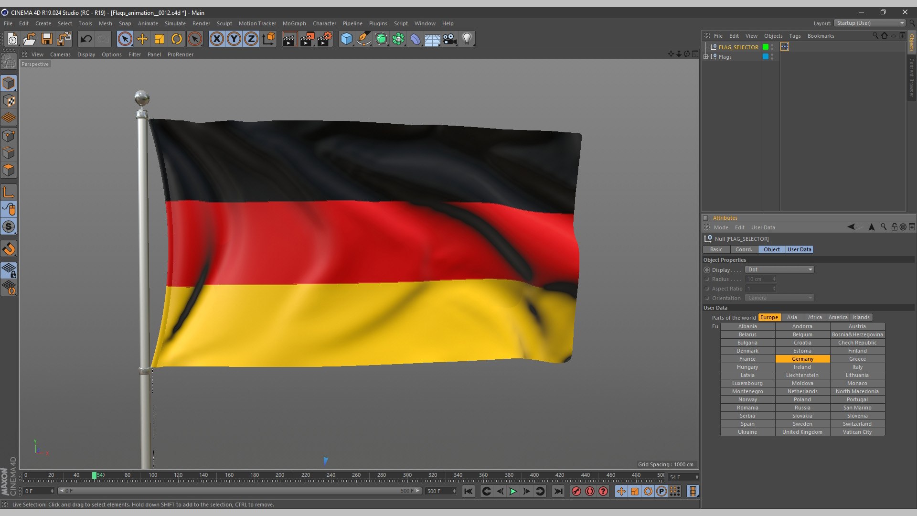Click the Floor environment icon

click(x=433, y=39)
